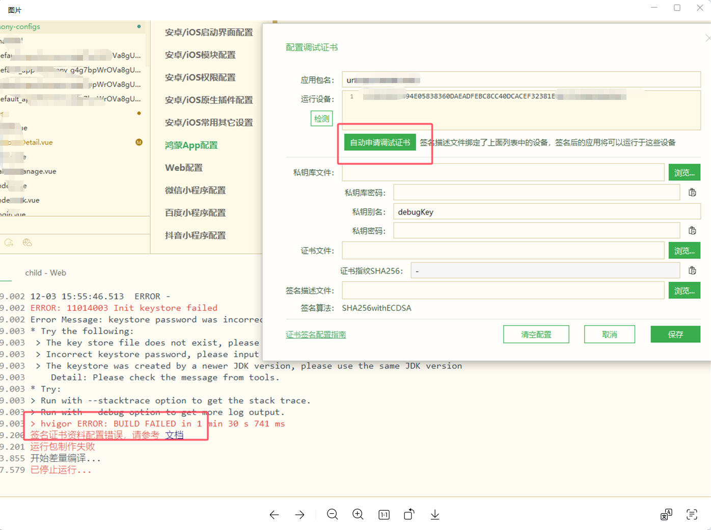The image size is (711, 530).
Task: Open the 证书签名配置指南 link
Action: pyautogui.click(x=316, y=335)
